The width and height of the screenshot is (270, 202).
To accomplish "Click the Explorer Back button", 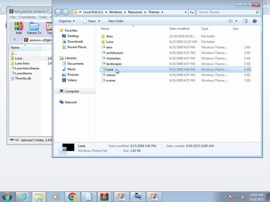I will coord(58,12).
